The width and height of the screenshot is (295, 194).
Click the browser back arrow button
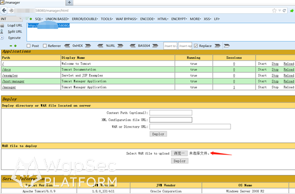4,10
